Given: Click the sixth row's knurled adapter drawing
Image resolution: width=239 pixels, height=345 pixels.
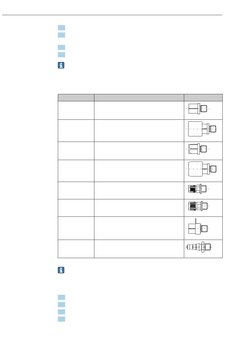Looking at the screenshot, I should (198, 206).
